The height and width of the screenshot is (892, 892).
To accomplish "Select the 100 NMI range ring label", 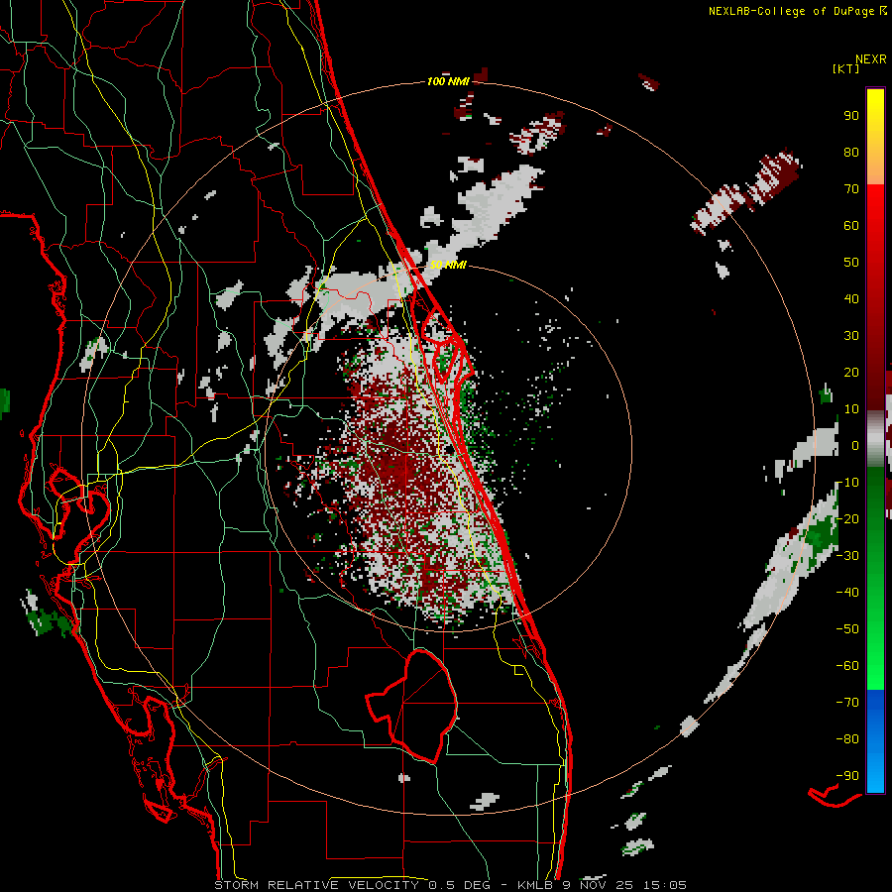I will coord(448,81).
